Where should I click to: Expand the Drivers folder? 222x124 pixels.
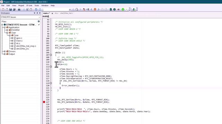[5, 51]
